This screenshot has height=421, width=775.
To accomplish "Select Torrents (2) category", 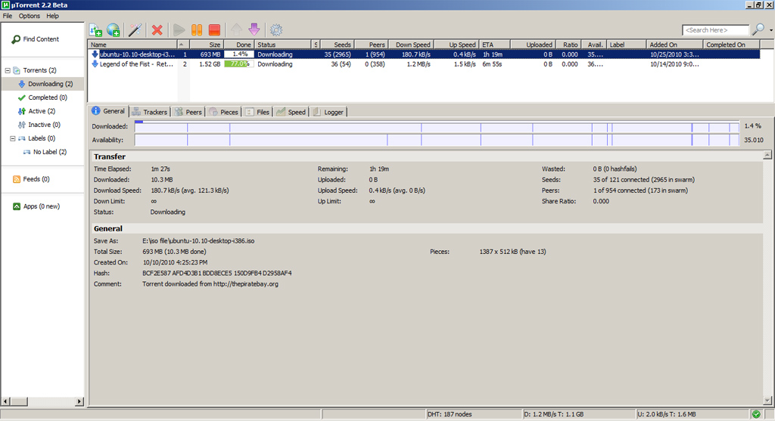I will 35,70.
